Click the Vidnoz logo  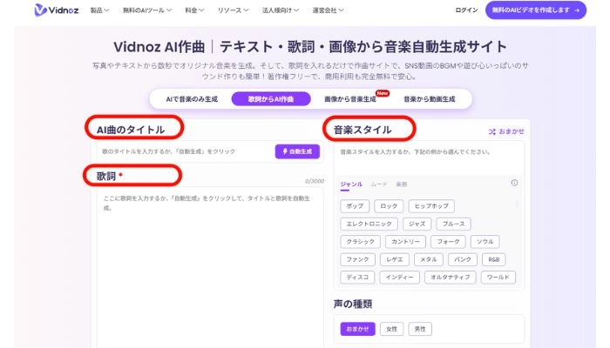(x=57, y=10)
